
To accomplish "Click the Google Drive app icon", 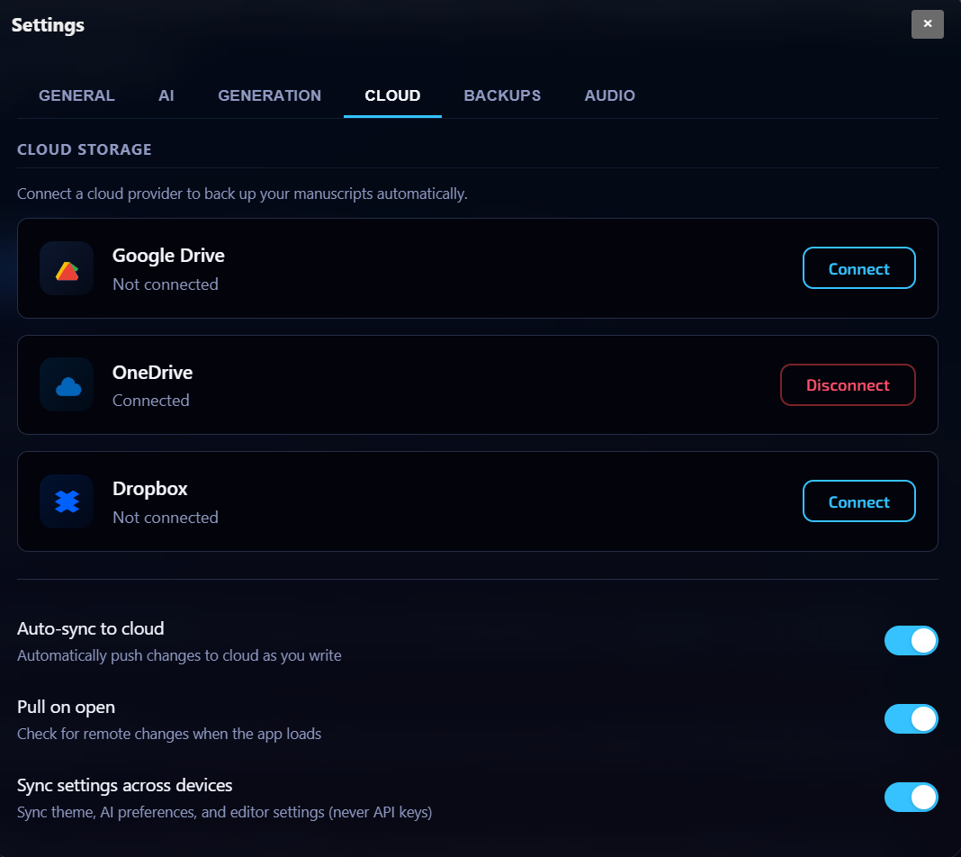I will pyautogui.click(x=66, y=267).
